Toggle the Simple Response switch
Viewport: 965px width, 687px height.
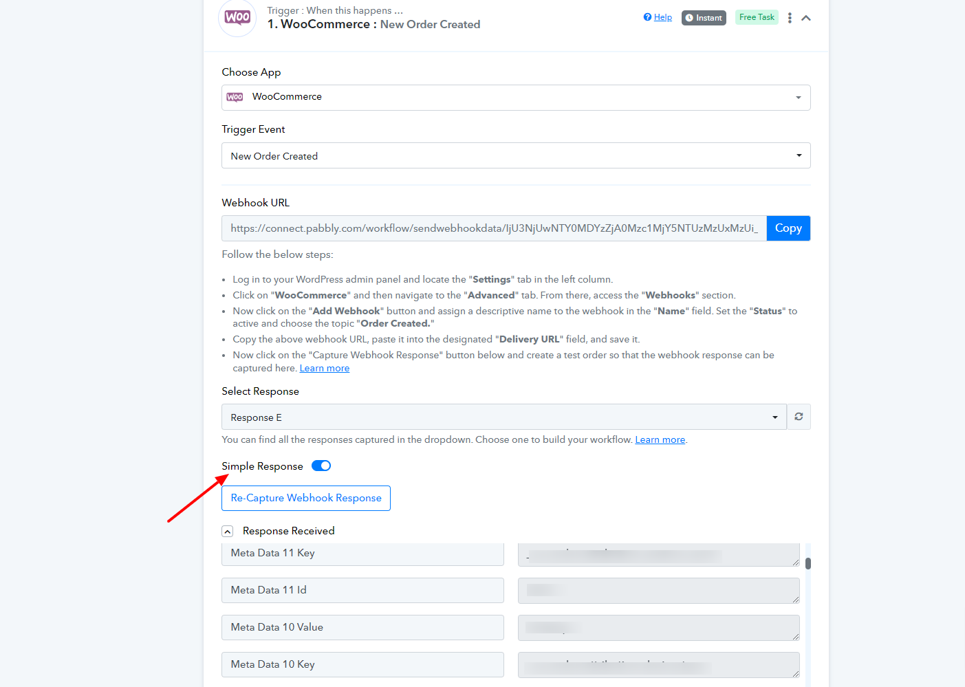click(321, 466)
